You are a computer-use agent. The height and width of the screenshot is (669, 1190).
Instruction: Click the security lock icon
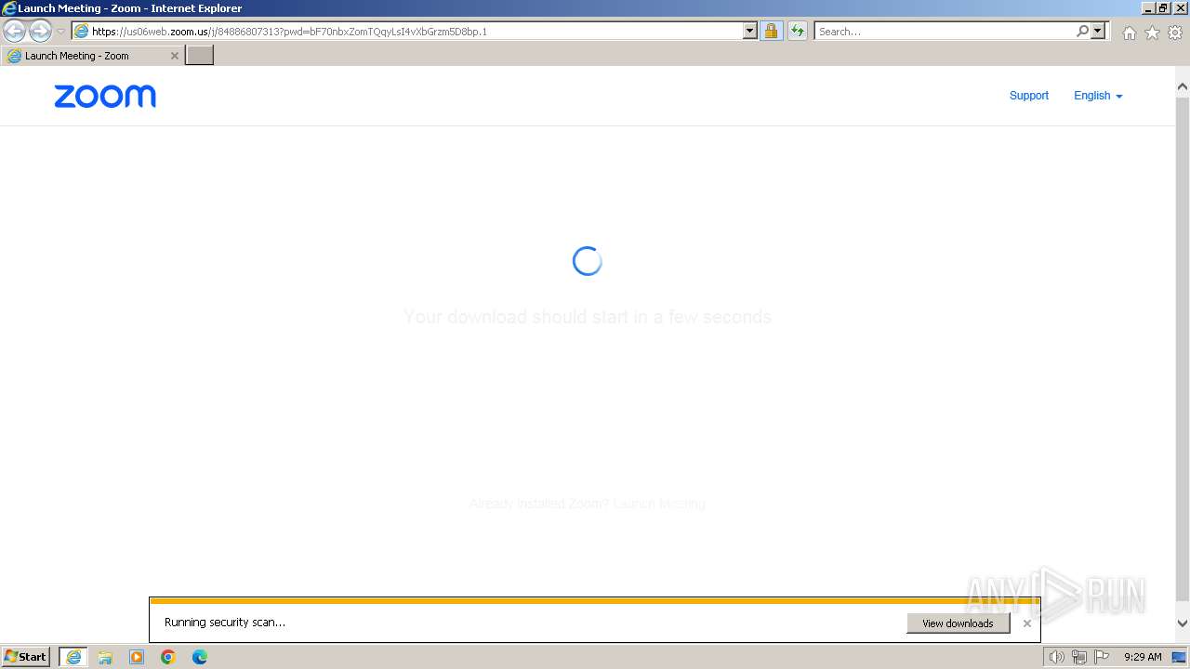tap(771, 32)
